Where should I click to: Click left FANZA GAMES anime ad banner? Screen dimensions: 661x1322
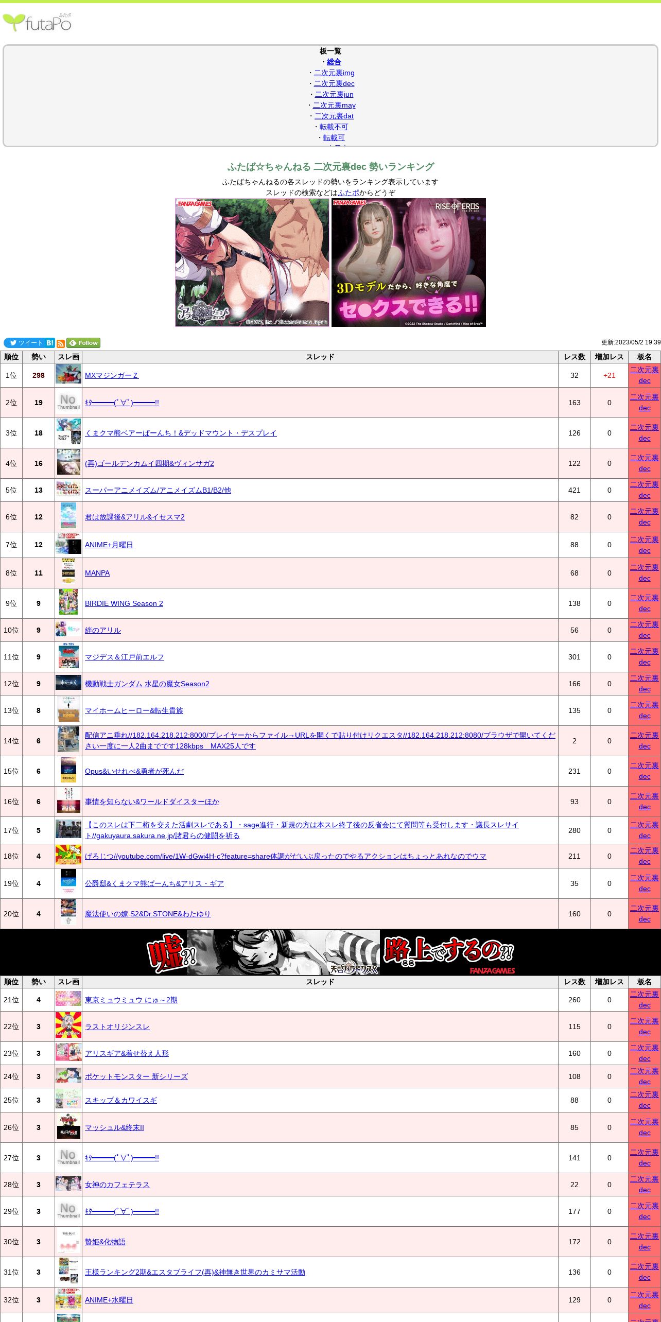pyautogui.click(x=252, y=263)
